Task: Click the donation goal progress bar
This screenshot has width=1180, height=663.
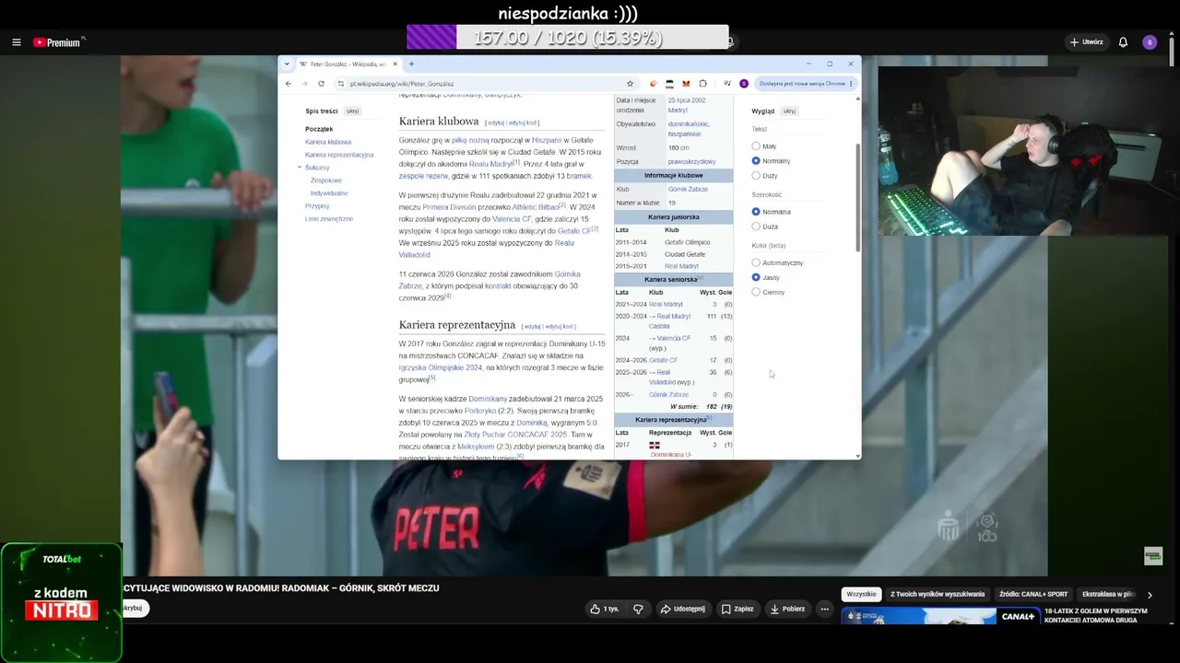Action: point(568,37)
